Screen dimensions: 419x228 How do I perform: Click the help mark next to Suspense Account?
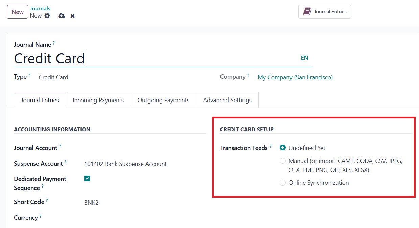[x=65, y=162]
